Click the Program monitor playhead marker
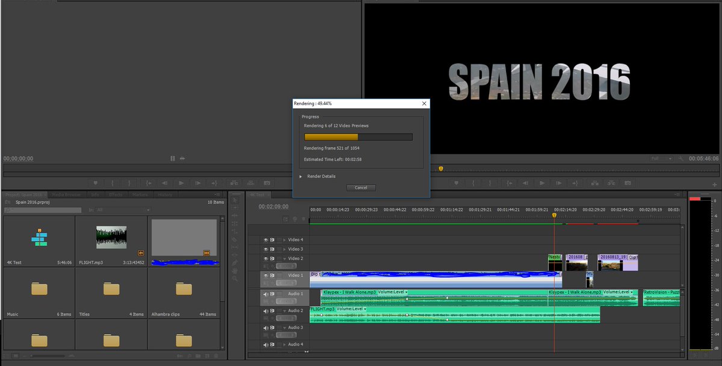 441,169
